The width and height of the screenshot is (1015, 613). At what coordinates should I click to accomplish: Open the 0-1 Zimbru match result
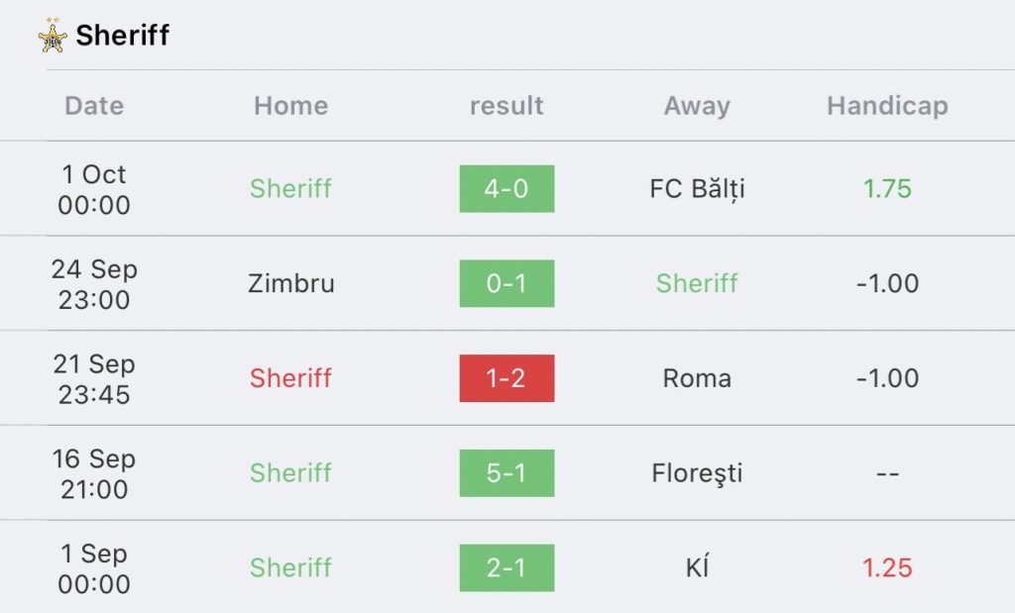507,283
